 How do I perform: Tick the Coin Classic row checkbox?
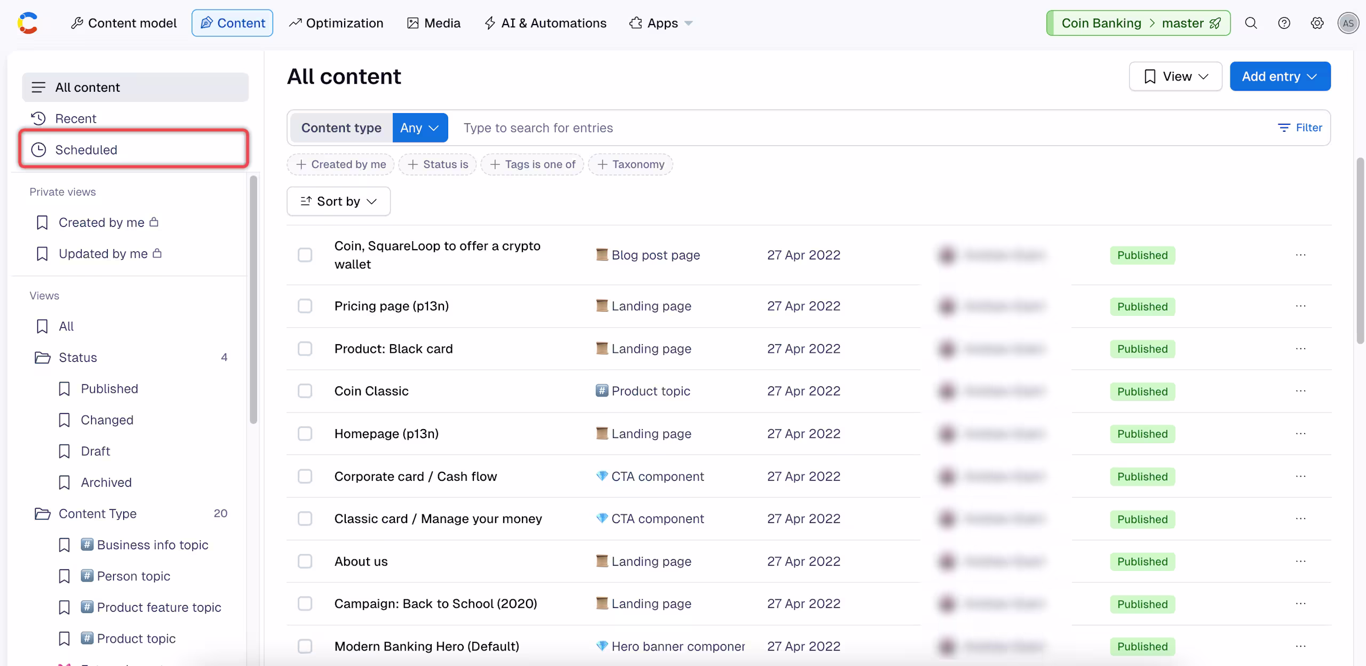click(305, 391)
